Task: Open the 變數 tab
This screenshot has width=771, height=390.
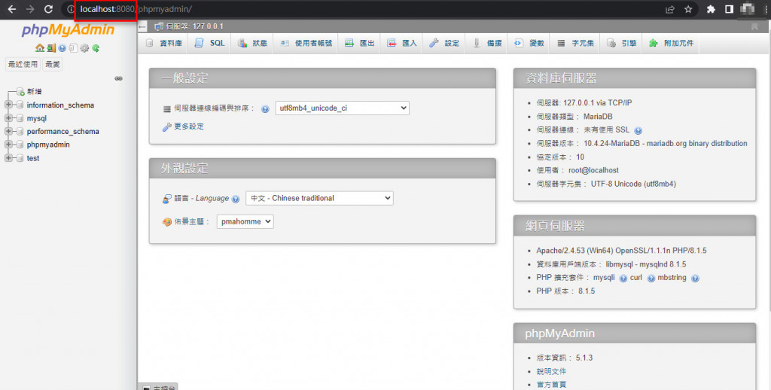Action: pyautogui.click(x=529, y=43)
